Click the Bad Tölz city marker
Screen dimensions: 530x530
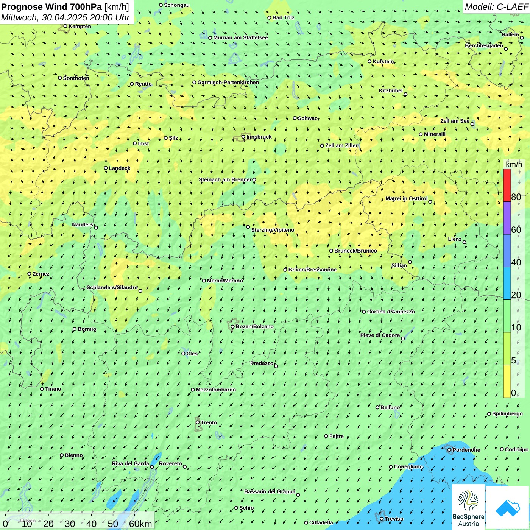pyautogui.click(x=270, y=17)
